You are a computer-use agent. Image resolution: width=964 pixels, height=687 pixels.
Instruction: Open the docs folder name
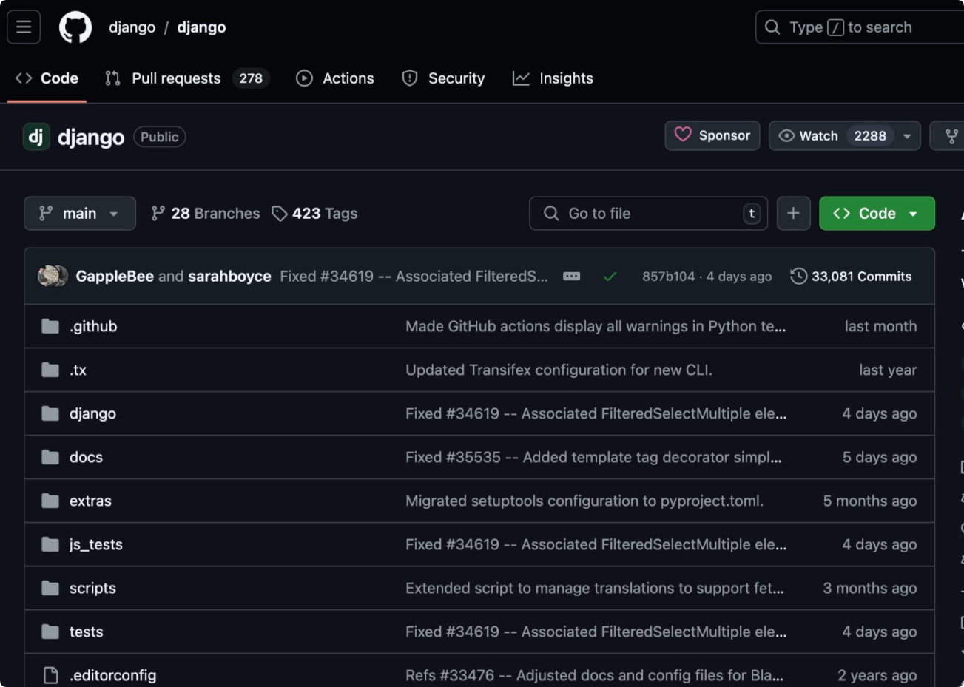(x=86, y=457)
